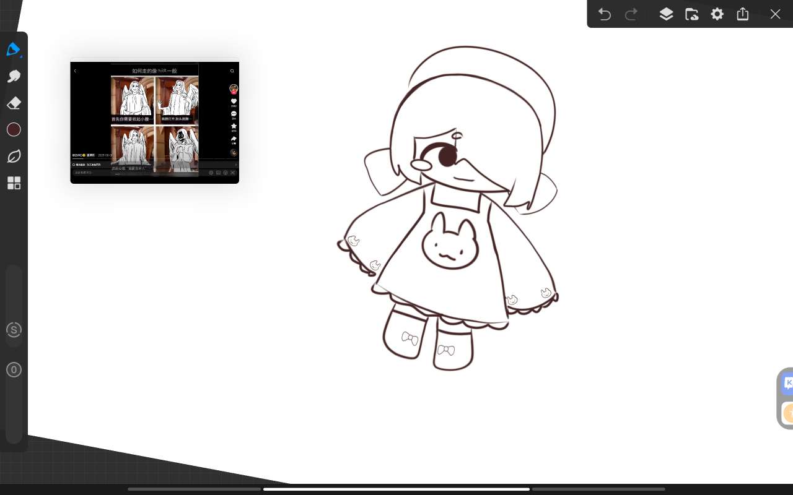The image size is (793, 495).
Task: Open the Layers panel
Action: click(x=666, y=14)
